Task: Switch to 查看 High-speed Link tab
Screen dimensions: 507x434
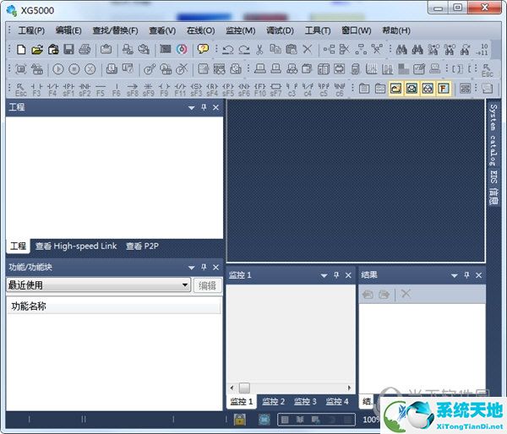Action: [x=76, y=247]
